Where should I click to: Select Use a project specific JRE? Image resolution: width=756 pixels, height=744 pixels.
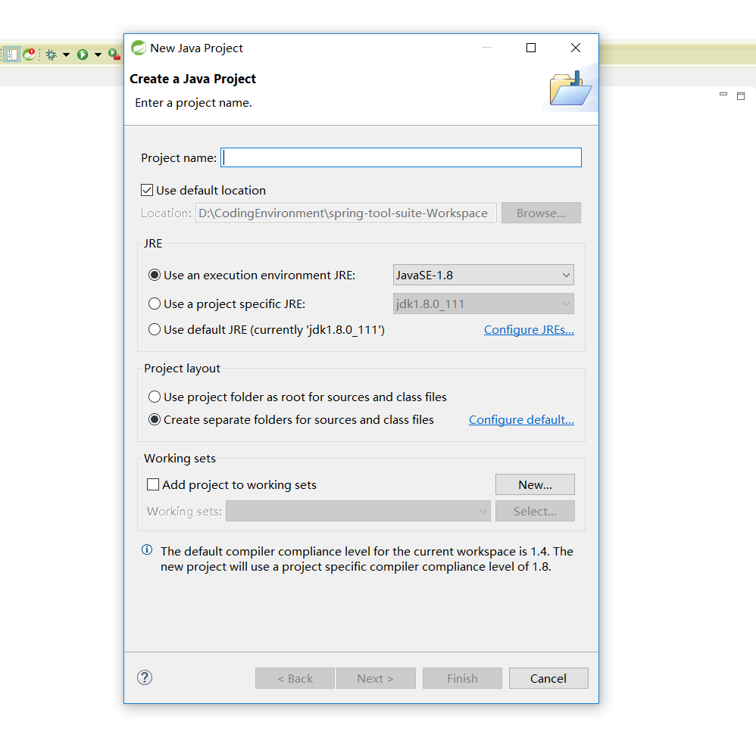click(155, 304)
